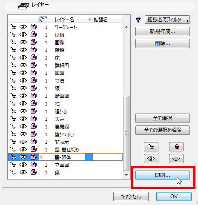
Task: Hide the 梁 layer
Action: coord(23,172)
